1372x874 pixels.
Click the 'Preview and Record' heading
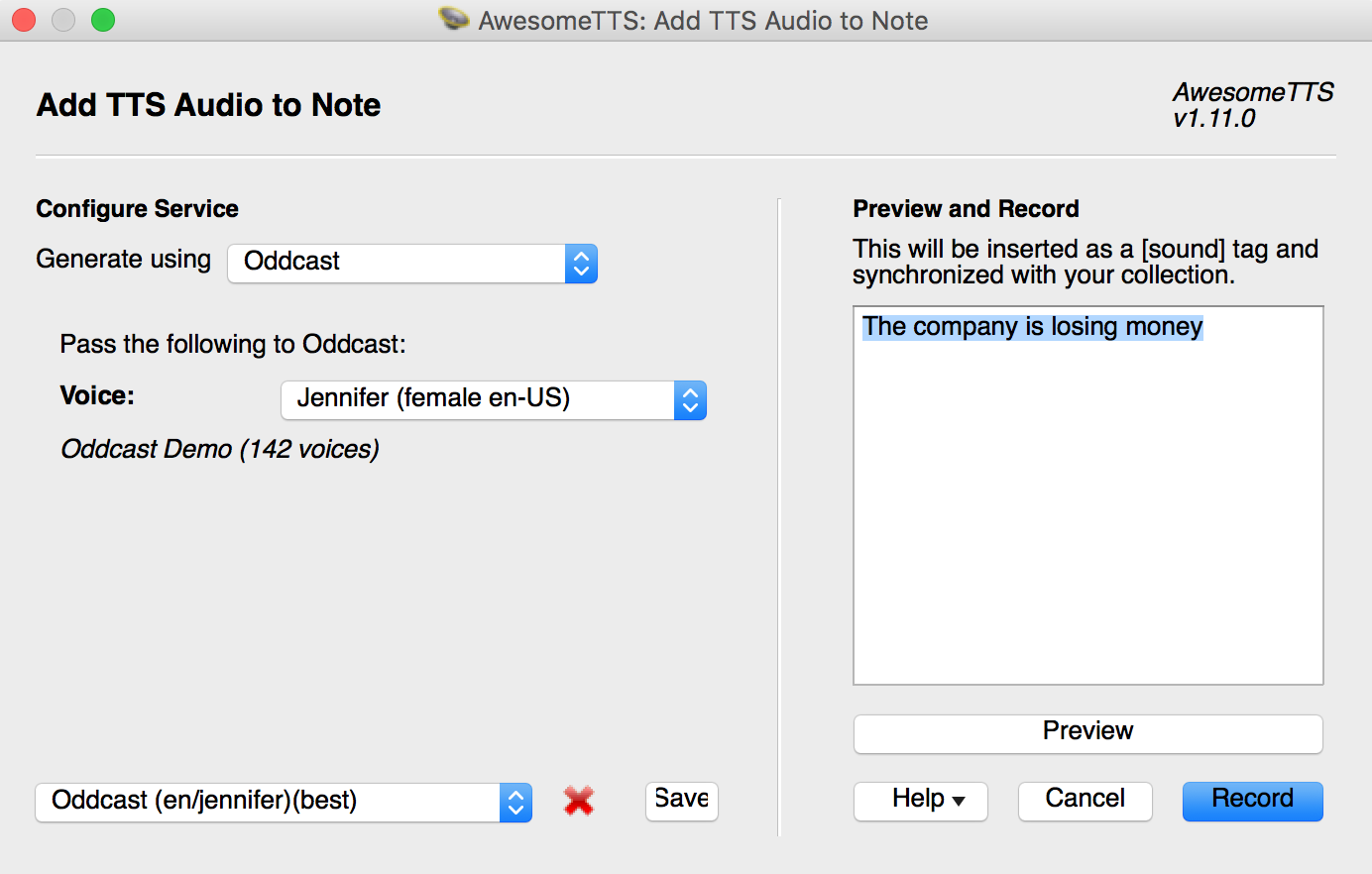[x=966, y=209]
